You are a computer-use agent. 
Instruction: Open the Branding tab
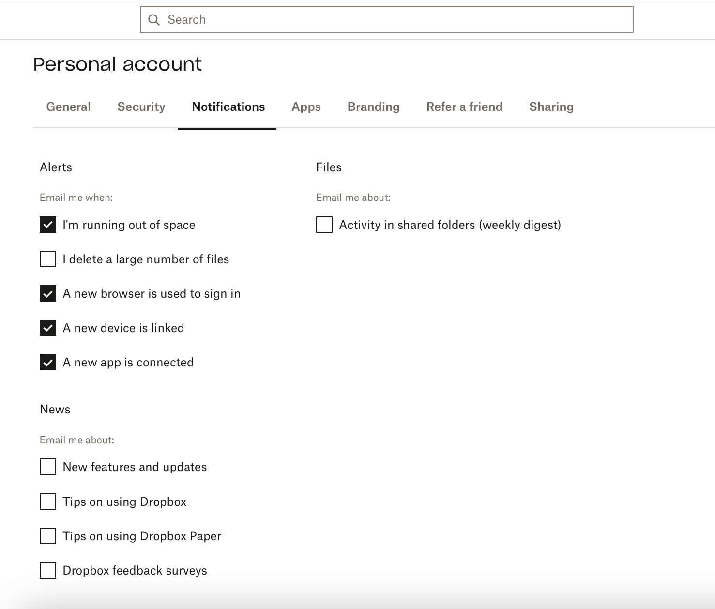pos(373,107)
